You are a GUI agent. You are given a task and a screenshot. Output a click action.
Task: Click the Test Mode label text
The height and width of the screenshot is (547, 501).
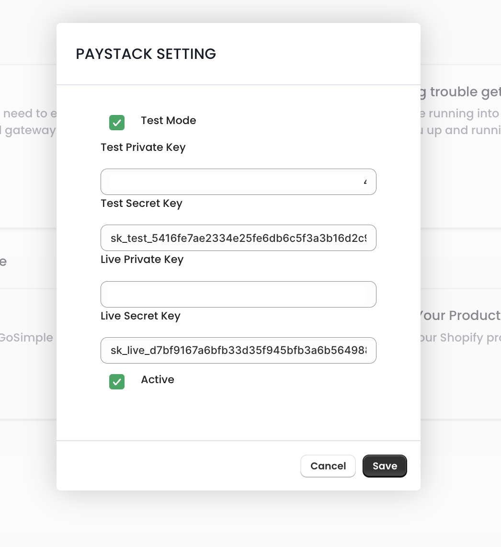point(168,121)
